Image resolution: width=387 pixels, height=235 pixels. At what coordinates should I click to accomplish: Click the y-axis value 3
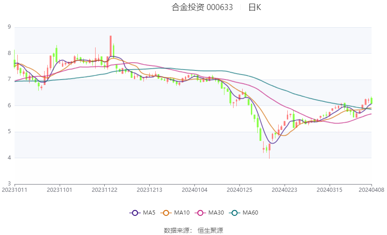click(10, 184)
